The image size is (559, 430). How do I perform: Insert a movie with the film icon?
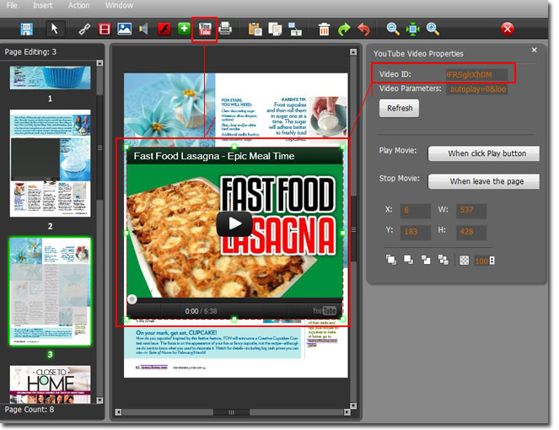click(105, 29)
